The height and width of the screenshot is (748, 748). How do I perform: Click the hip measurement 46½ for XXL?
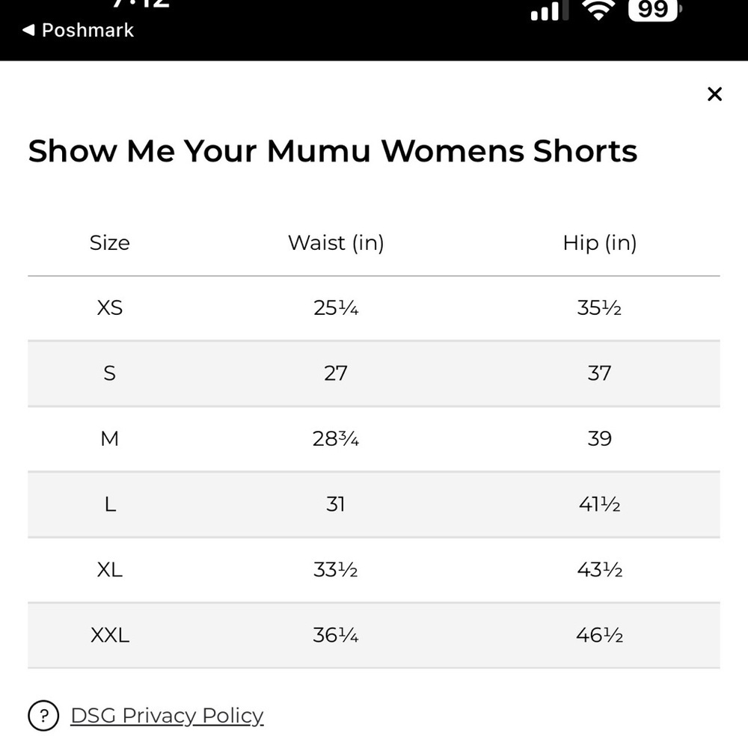[599, 635]
